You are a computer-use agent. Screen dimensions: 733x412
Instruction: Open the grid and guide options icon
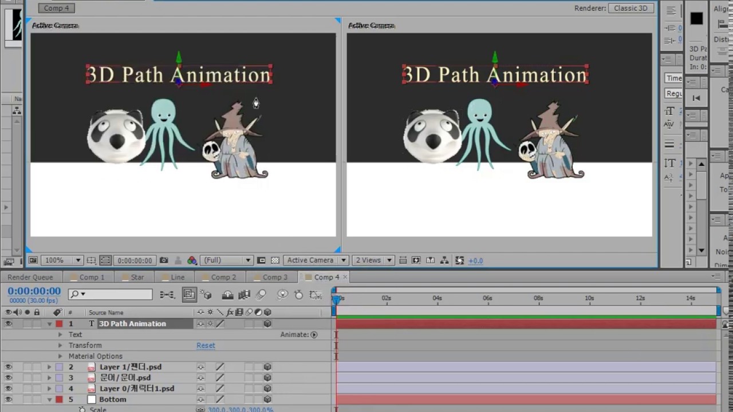click(91, 260)
